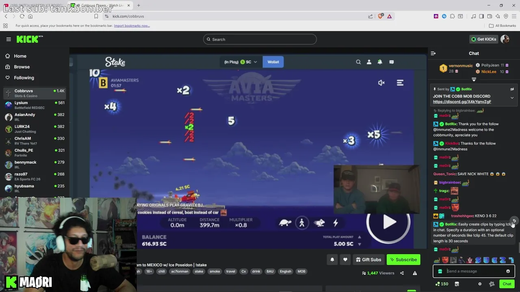Open the Cobb Mob Discord invite link
520x292 pixels.
(462, 102)
